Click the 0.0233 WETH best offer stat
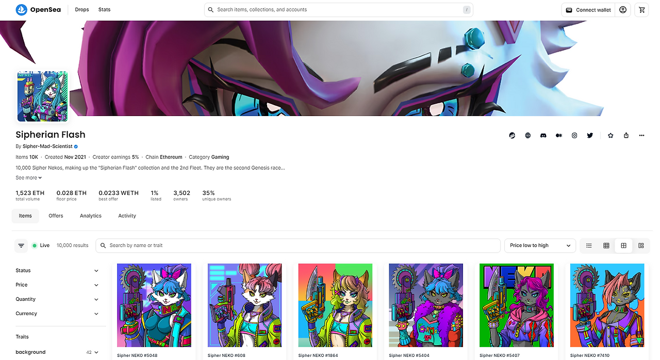This screenshot has height=360, width=660. pos(119,195)
